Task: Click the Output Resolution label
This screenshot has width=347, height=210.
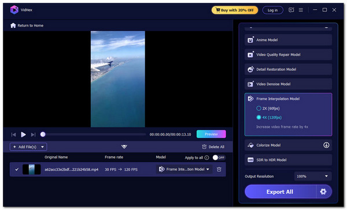Action: click(259, 177)
